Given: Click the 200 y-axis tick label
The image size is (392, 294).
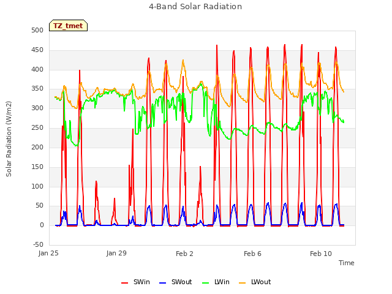Looking at the screenshot, I should [x=37, y=147].
